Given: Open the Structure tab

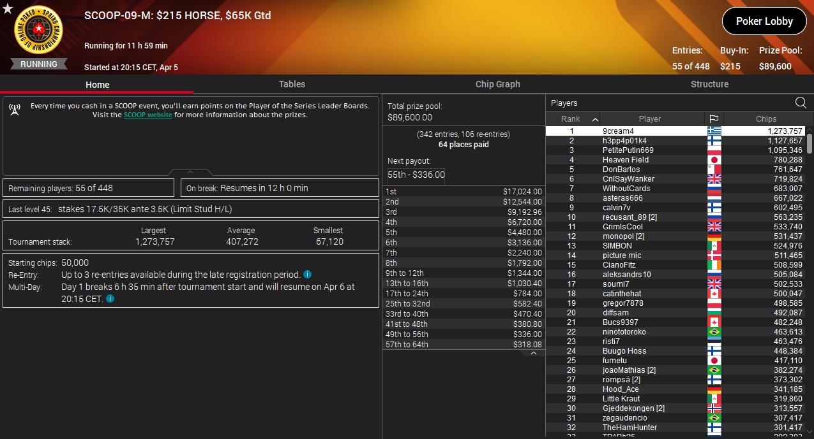Looking at the screenshot, I should pyautogui.click(x=709, y=84).
